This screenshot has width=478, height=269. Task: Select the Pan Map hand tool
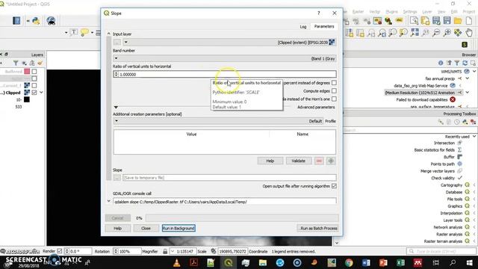click(x=469, y=32)
